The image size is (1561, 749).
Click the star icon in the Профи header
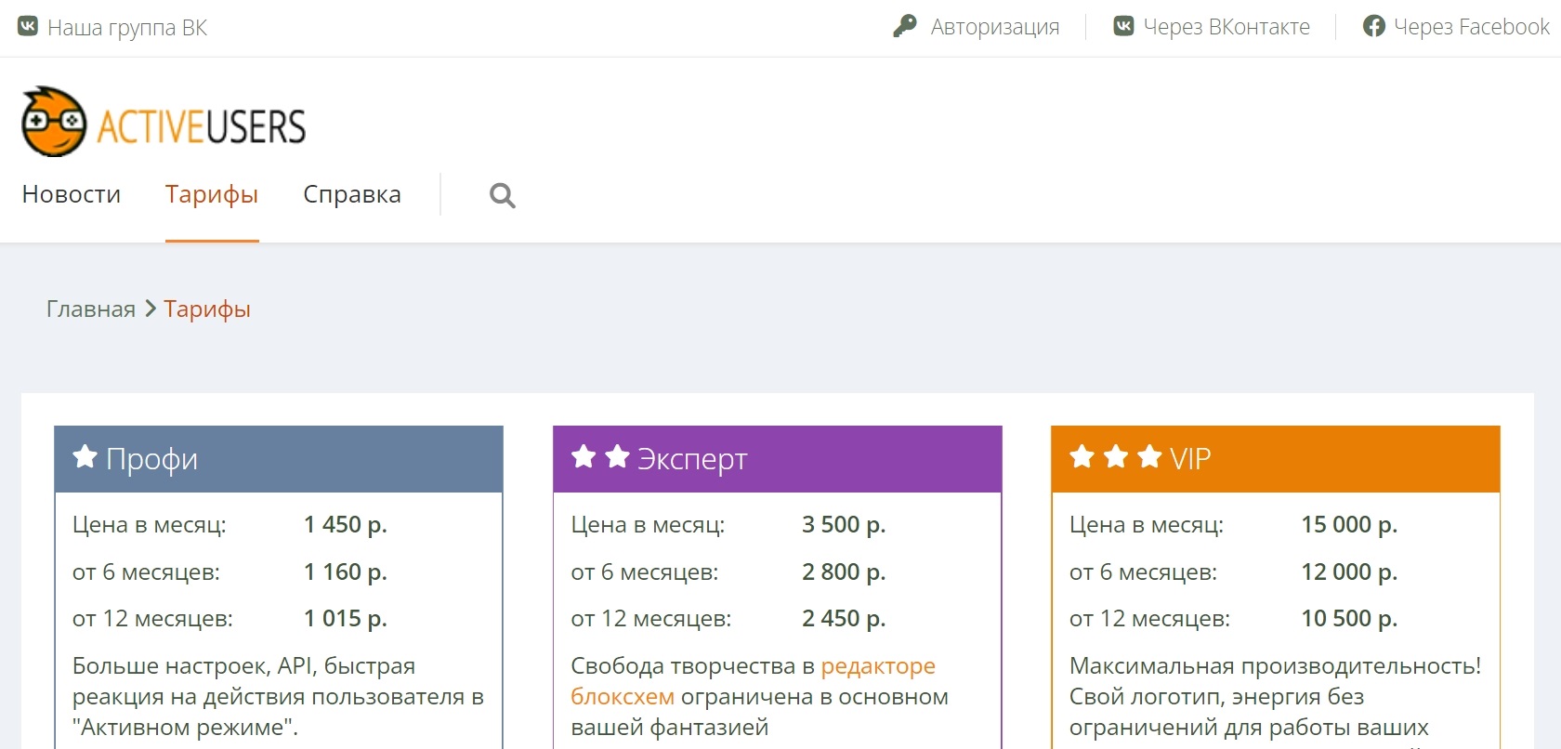(x=85, y=456)
